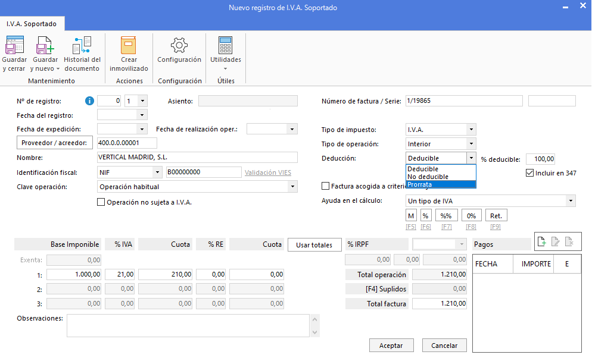Expand the Tipo de operación dropdown
The image size is (592, 361).
coord(471,143)
